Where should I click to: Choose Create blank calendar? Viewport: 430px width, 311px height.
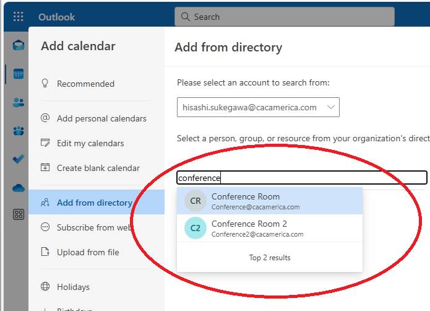(x=98, y=168)
